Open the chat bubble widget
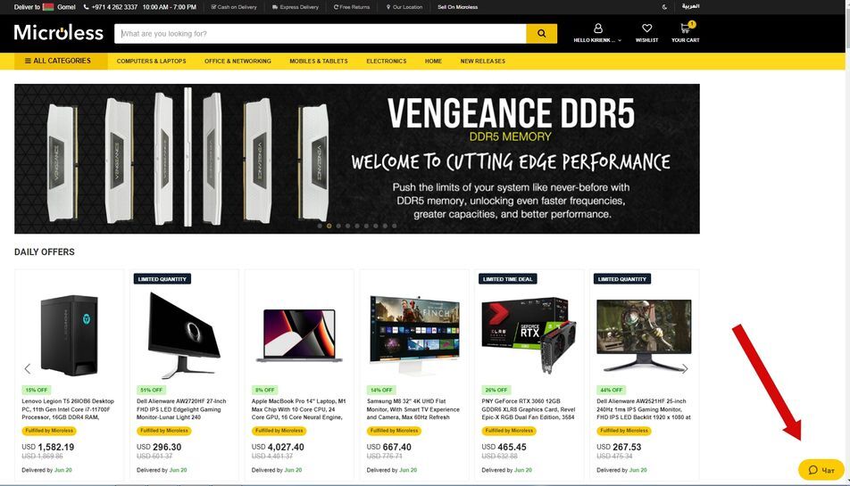This screenshot has width=850, height=486. (x=821, y=470)
